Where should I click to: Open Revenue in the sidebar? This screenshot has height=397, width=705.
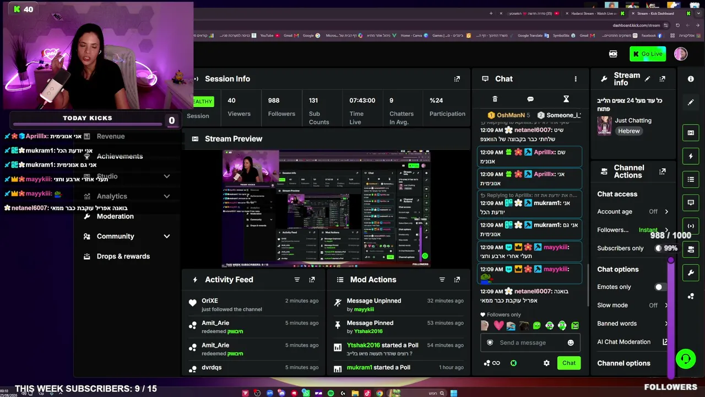tap(111, 136)
